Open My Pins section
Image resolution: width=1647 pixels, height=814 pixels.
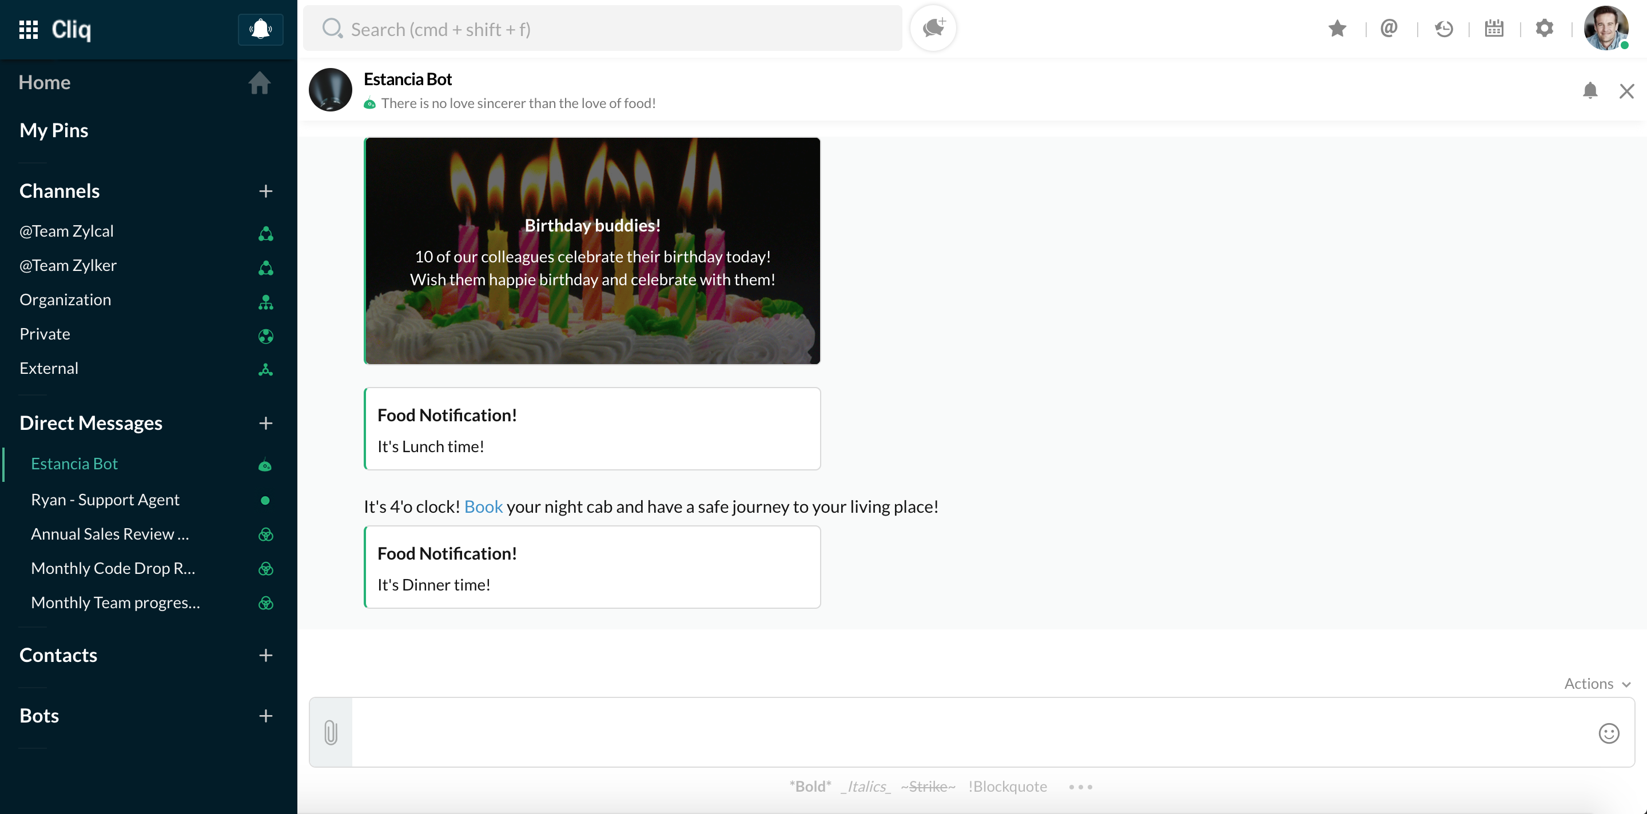(54, 130)
